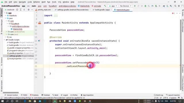The image size is (184, 103).
Task: Click the Windows Start button
Action: coord(2,101)
